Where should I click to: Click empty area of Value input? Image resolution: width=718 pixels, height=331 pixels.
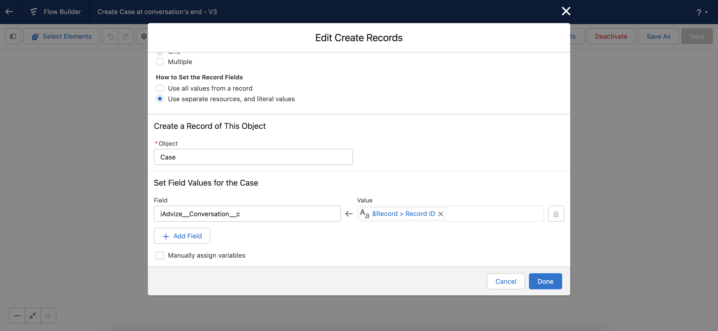494,214
